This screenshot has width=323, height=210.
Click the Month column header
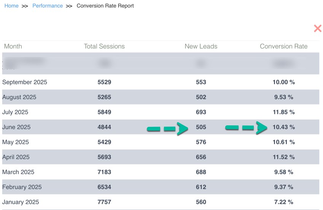click(13, 46)
